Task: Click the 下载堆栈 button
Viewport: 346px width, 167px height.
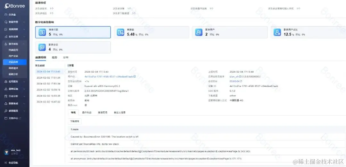Action: click(x=75, y=121)
